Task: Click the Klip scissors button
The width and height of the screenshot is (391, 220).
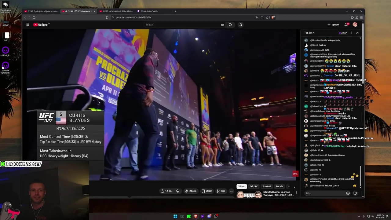Action: pyautogui.click(x=221, y=191)
